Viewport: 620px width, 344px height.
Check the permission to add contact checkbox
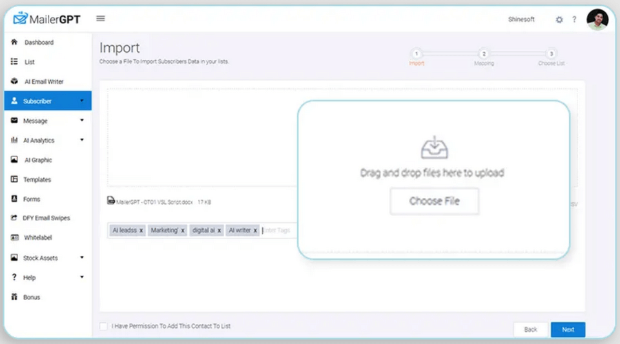click(x=103, y=326)
